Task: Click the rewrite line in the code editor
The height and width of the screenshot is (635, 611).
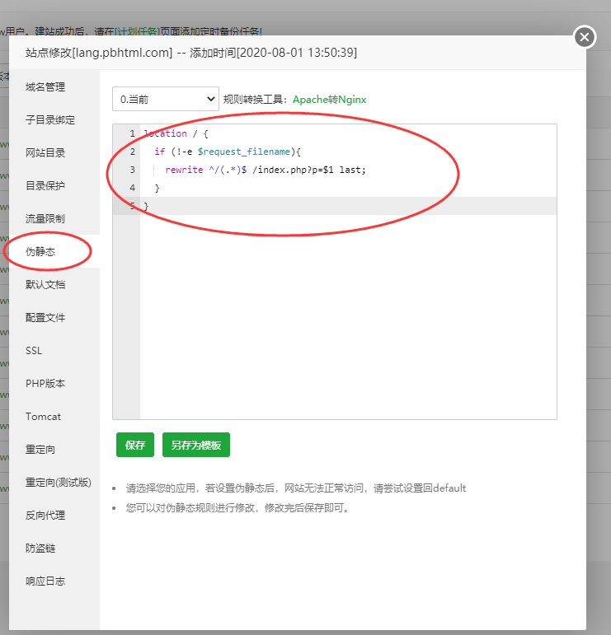Action: pos(265,170)
